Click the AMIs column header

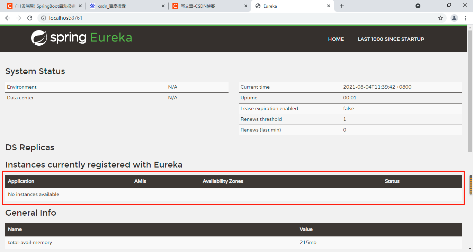140,181
